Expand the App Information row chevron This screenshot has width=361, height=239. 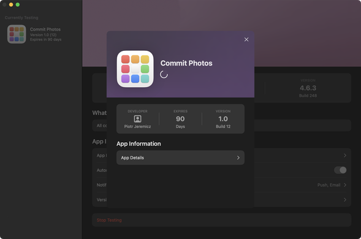pos(345,156)
